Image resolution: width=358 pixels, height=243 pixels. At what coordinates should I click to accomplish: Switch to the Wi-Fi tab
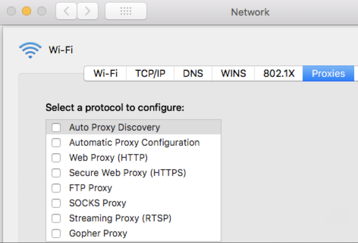coord(105,73)
